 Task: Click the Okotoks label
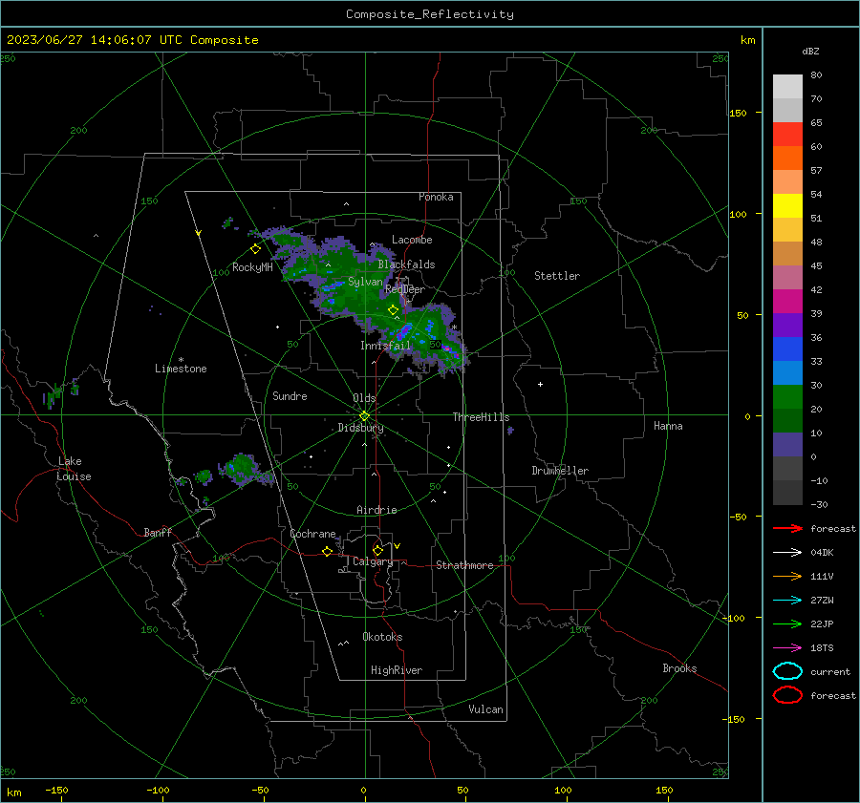point(382,637)
